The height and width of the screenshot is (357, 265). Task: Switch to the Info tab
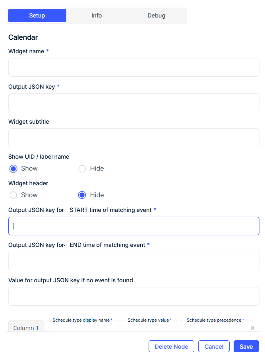click(x=96, y=15)
